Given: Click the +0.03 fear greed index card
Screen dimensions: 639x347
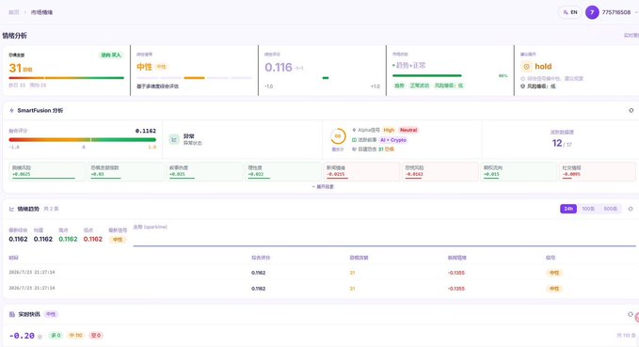Looking at the screenshot, I should click(x=126, y=171).
